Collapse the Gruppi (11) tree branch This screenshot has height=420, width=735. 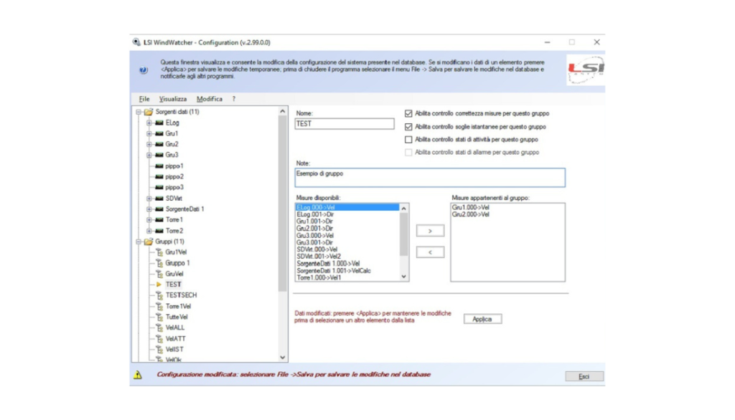point(138,242)
